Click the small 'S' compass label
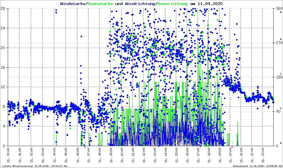The width and height of the screenshot is (283, 168). click(x=281, y=73)
